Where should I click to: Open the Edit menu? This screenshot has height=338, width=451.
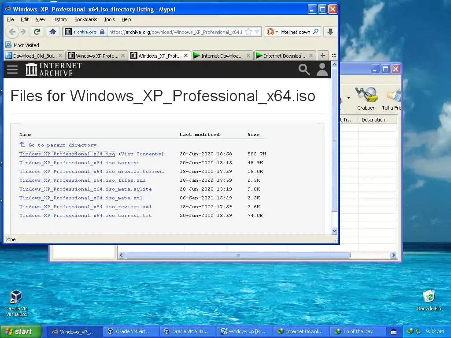point(25,19)
